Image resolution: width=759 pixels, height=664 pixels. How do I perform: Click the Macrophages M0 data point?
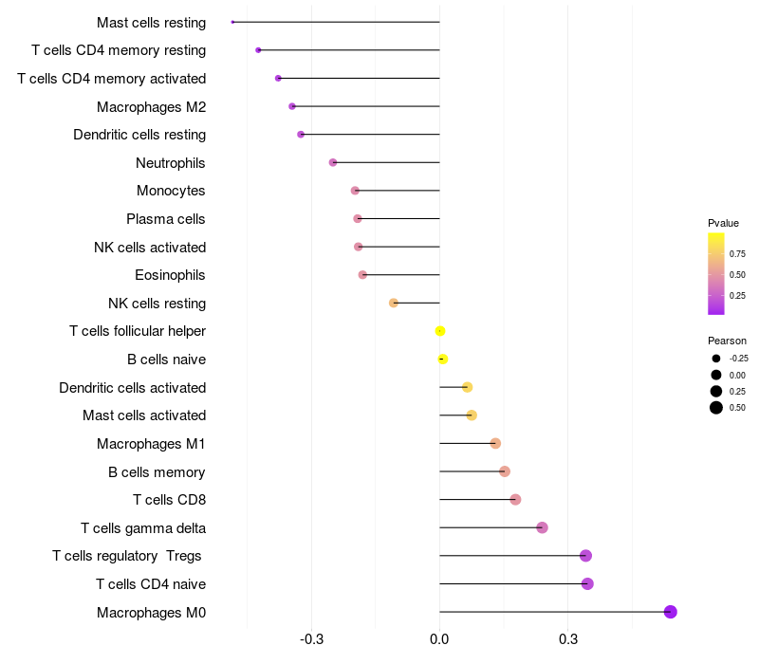[x=670, y=612]
